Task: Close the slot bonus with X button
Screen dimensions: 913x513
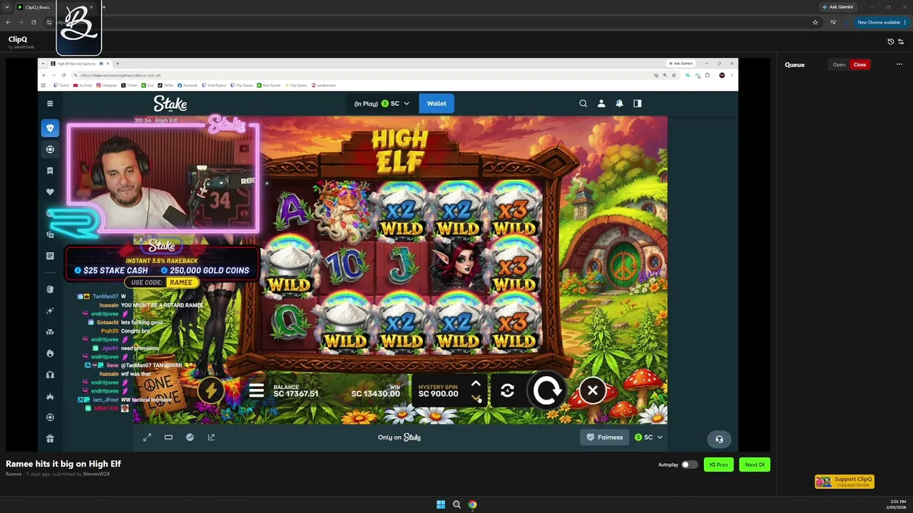Action: (x=592, y=390)
